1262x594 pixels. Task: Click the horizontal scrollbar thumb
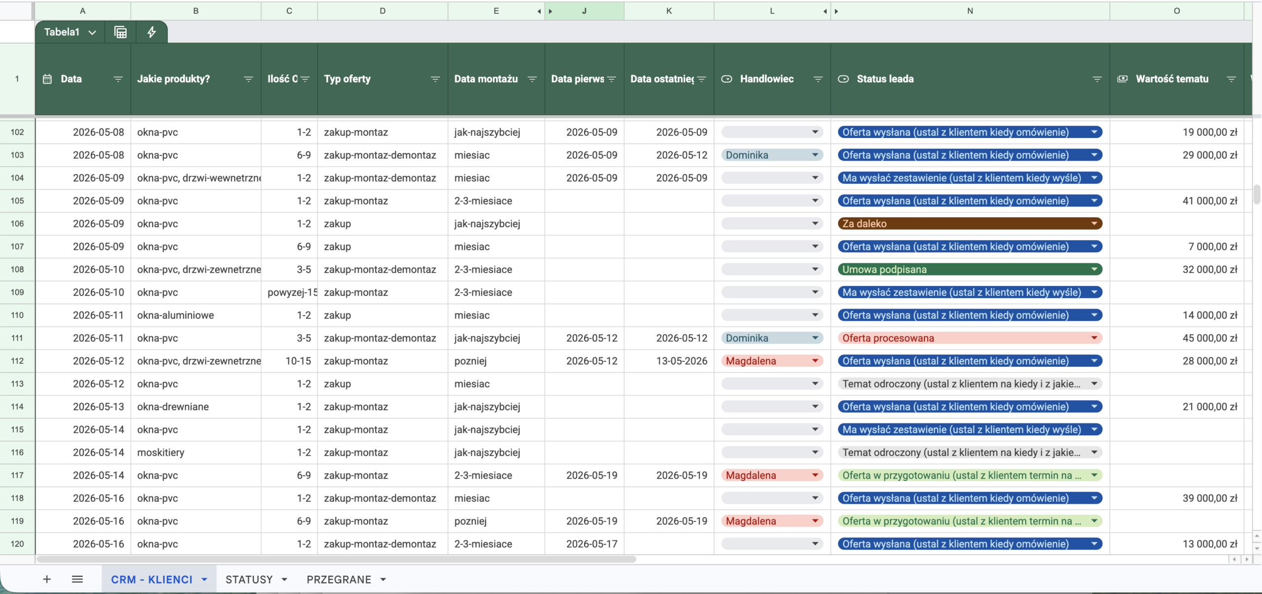click(x=336, y=559)
